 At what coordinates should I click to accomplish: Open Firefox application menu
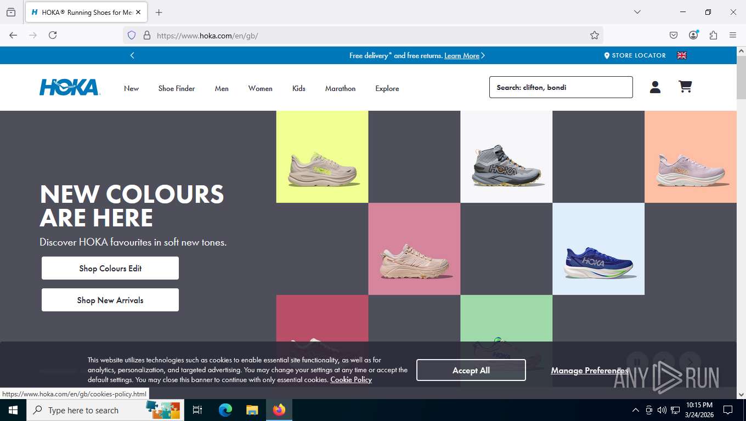point(733,35)
